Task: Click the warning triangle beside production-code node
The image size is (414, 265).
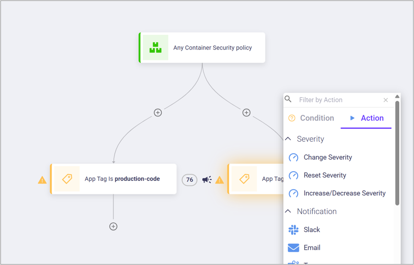Action: tap(42, 180)
